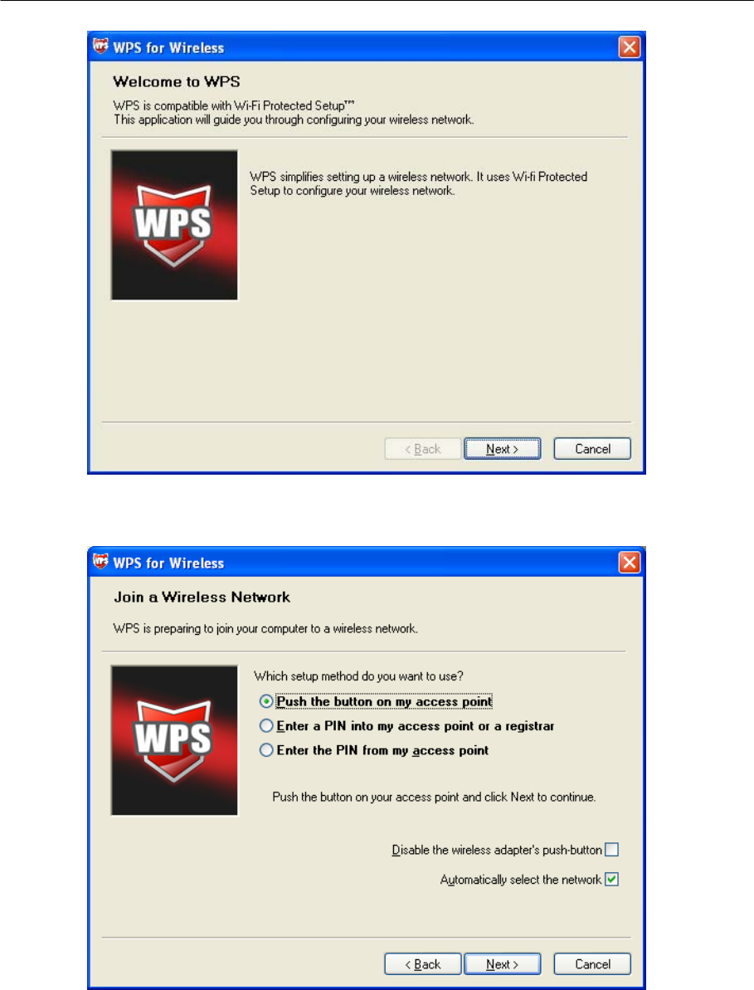Go Back from the Join a Wireless Network dialog
754x990 pixels.
pyautogui.click(x=423, y=964)
